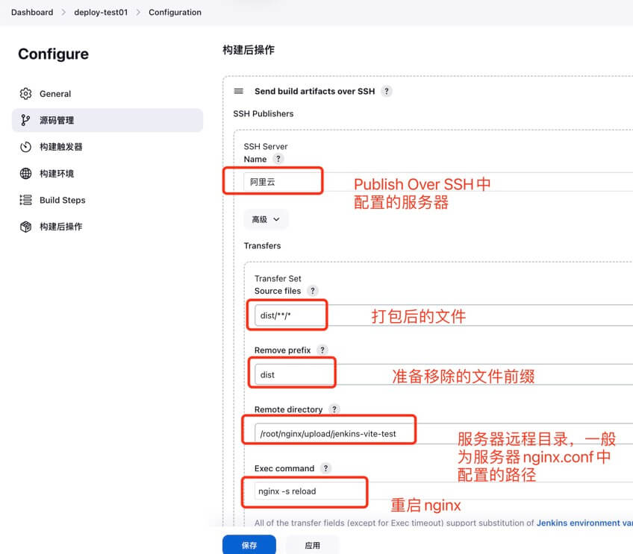Image resolution: width=633 pixels, height=554 pixels.
Task: Go to Dashboard in the breadcrumb
Action: point(32,13)
